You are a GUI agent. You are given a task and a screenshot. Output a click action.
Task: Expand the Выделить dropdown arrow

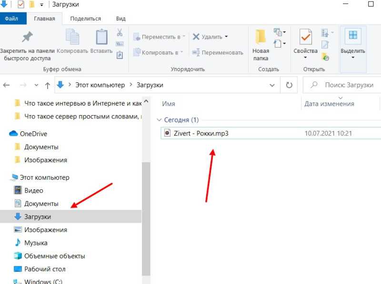(x=353, y=58)
